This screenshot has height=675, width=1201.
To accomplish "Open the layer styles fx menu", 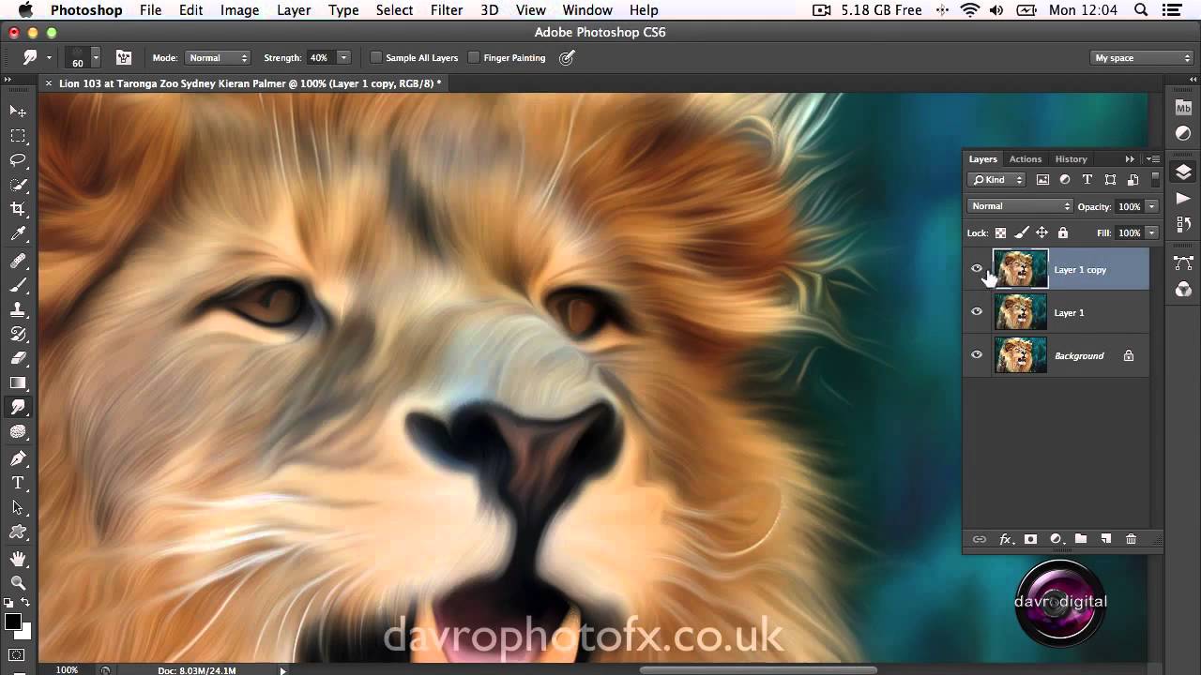I will coord(1006,539).
